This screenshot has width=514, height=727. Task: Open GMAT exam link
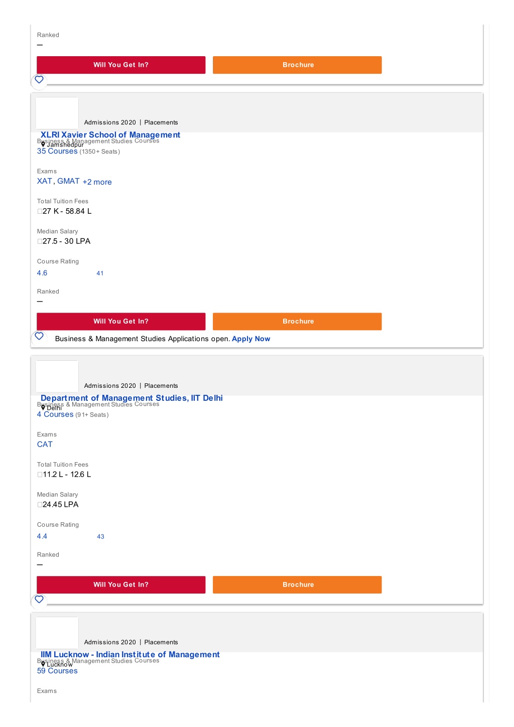click(x=68, y=181)
